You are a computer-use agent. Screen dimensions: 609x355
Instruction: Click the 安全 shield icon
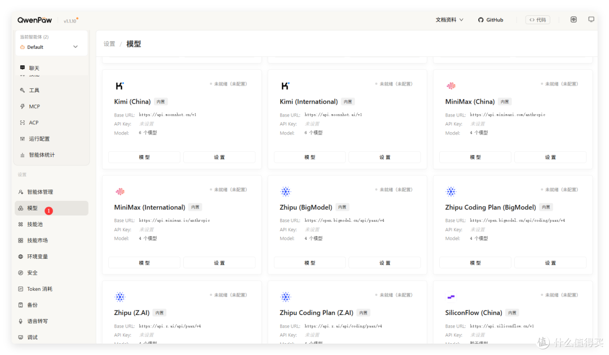[x=21, y=272]
